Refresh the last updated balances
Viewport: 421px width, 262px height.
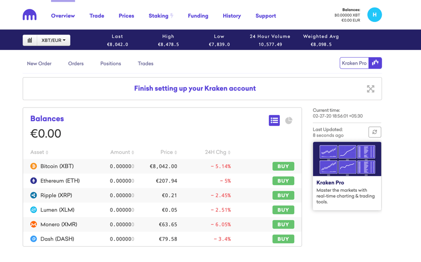(375, 132)
